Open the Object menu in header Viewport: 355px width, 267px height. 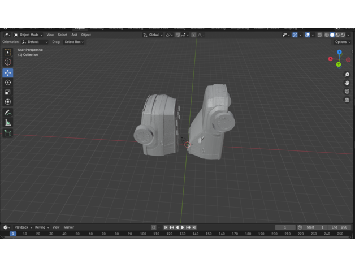(86, 35)
